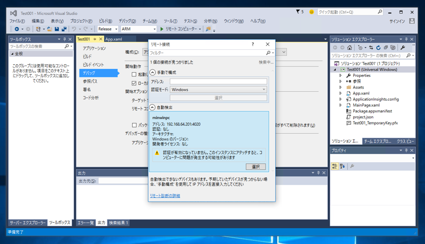Open the デバッグ(D) menu
The height and width of the screenshot is (244, 425).
pos(127,21)
